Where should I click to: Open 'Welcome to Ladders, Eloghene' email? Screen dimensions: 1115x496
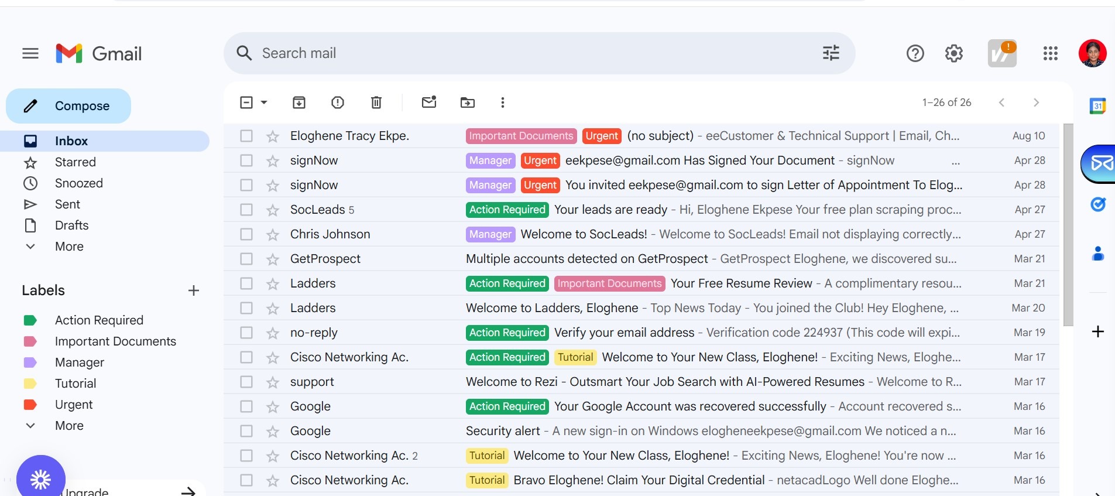coord(641,308)
